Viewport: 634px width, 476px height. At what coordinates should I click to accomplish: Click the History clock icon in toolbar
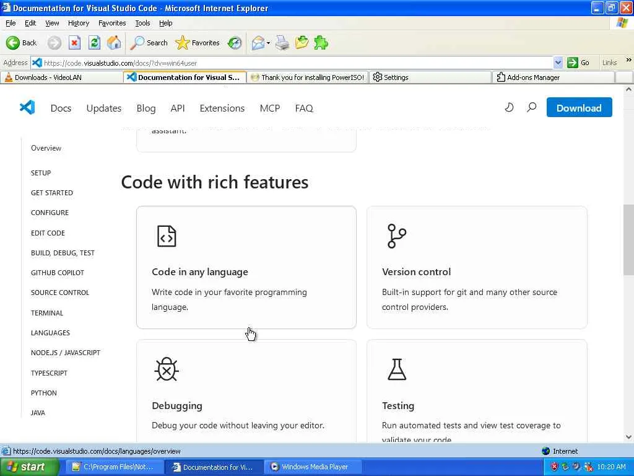[235, 43]
